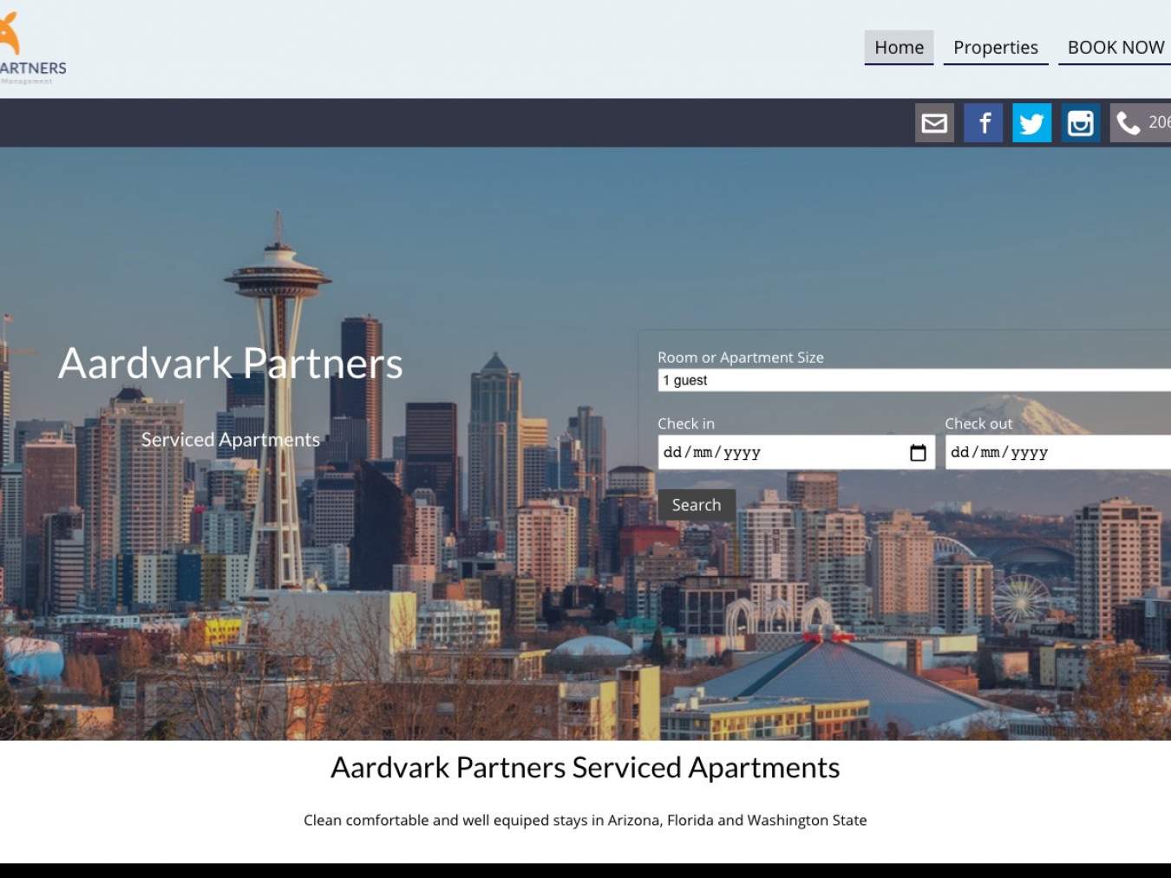
Task: Click the phone handset icon
Action: click(x=1128, y=123)
